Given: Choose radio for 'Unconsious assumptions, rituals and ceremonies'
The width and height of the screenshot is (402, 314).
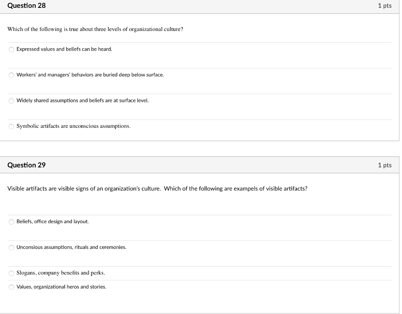Looking at the screenshot, I should (x=12, y=247).
